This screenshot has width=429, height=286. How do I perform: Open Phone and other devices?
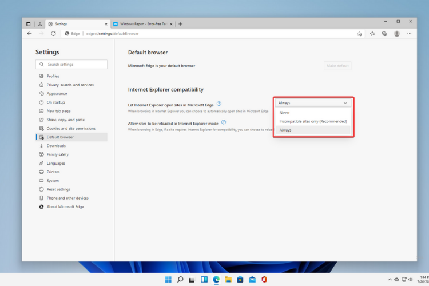71,198
